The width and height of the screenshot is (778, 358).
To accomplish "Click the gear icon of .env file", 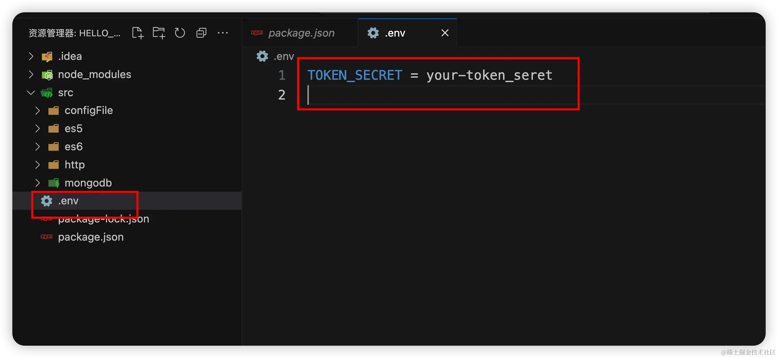I will [x=47, y=201].
